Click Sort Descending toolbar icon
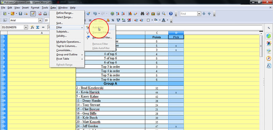Viewport: 273px width, 130px height. point(123,14)
